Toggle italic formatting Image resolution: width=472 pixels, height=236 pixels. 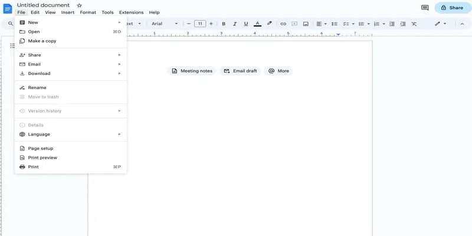pos(235,24)
